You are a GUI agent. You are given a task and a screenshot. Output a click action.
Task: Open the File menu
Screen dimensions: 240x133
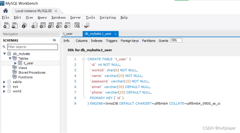(5, 17)
